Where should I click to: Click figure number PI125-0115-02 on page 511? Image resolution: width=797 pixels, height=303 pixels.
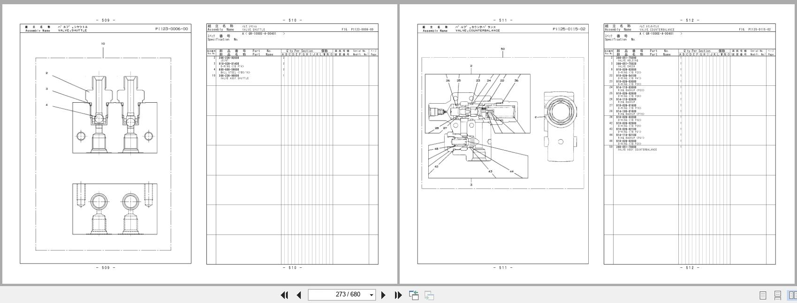569,29
